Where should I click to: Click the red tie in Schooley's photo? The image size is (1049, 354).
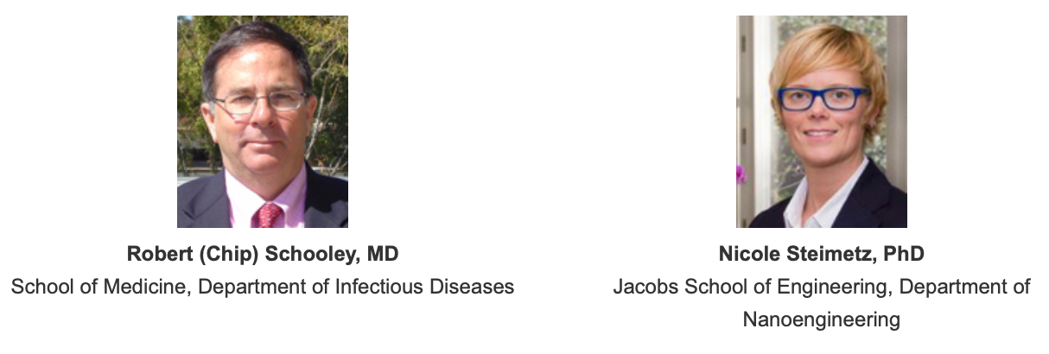coord(267,214)
